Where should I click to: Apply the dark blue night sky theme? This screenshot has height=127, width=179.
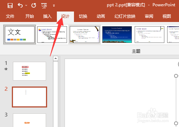[x=117, y=35]
